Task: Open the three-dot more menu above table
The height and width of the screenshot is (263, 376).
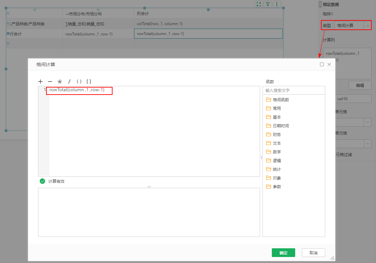Action: pyautogui.click(x=277, y=4)
